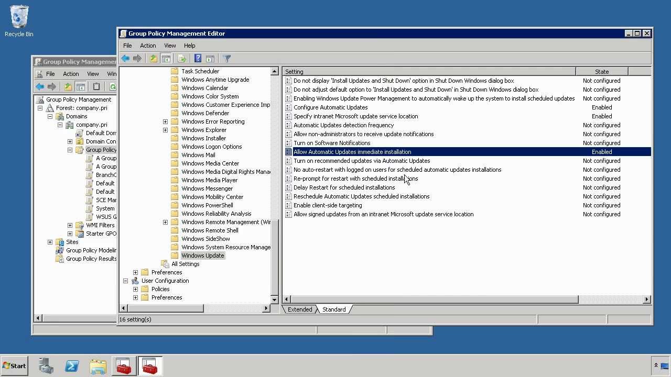The width and height of the screenshot is (671, 377).
Task: Select Turn on Software Notifications setting
Action: click(x=332, y=143)
